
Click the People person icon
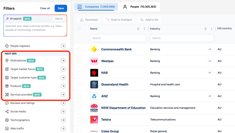(125, 7)
